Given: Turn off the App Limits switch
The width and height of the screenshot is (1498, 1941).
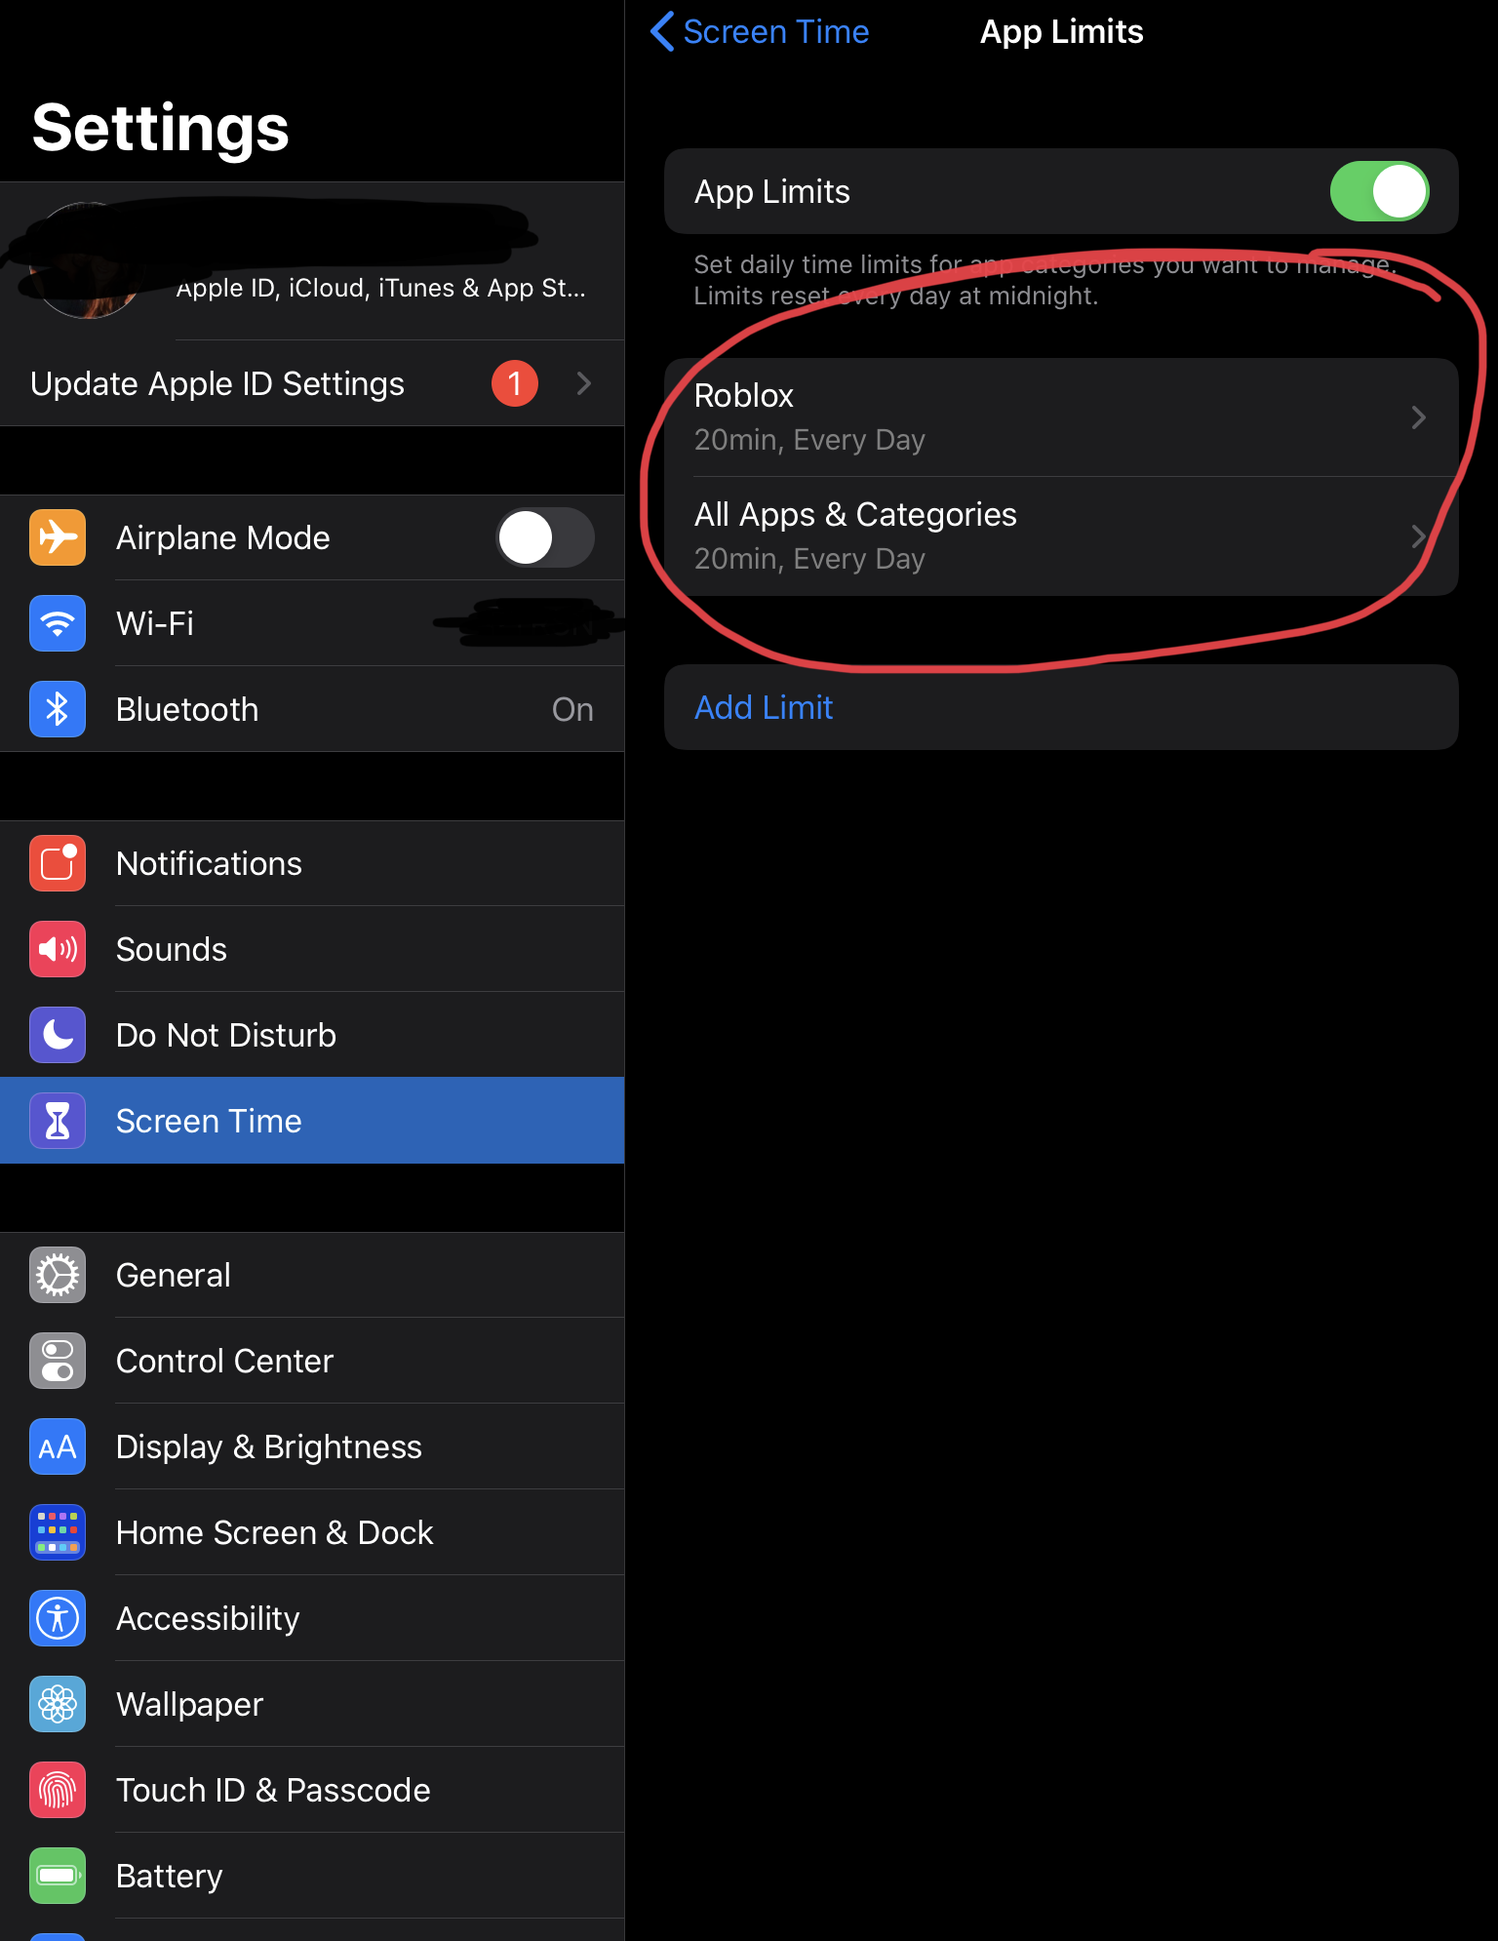Looking at the screenshot, I should [x=1379, y=191].
